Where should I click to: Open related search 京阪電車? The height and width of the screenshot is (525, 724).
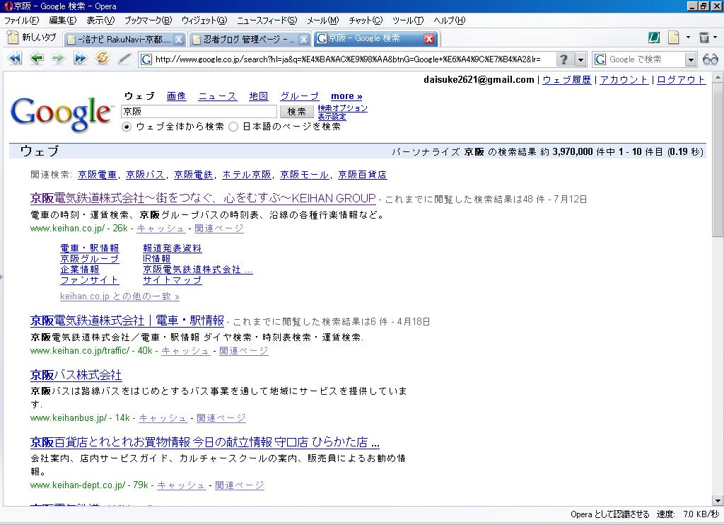pos(97,175)
